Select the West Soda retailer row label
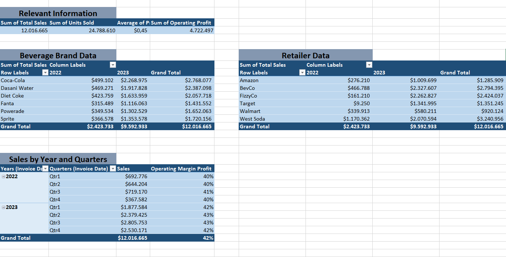This screenshot has width=506, height=257. click(x=272, y=119)
